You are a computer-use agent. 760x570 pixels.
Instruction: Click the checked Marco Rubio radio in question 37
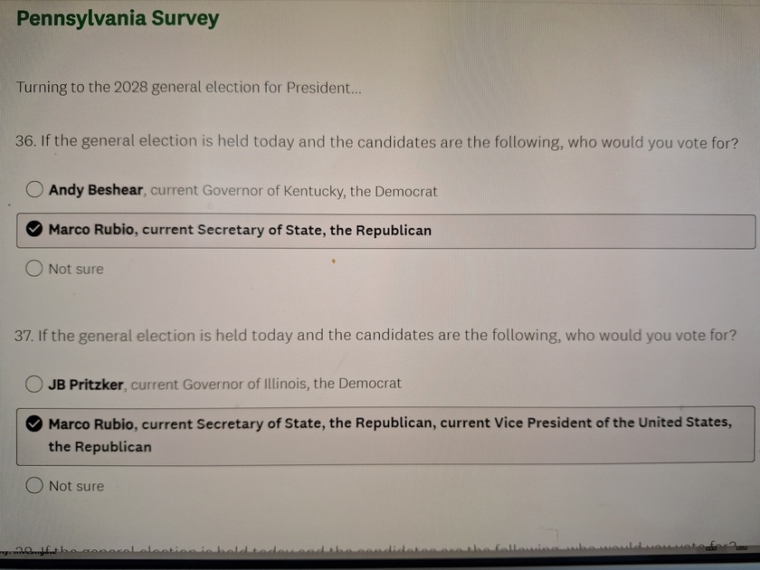pyautogui.click(x=34, y=423)
